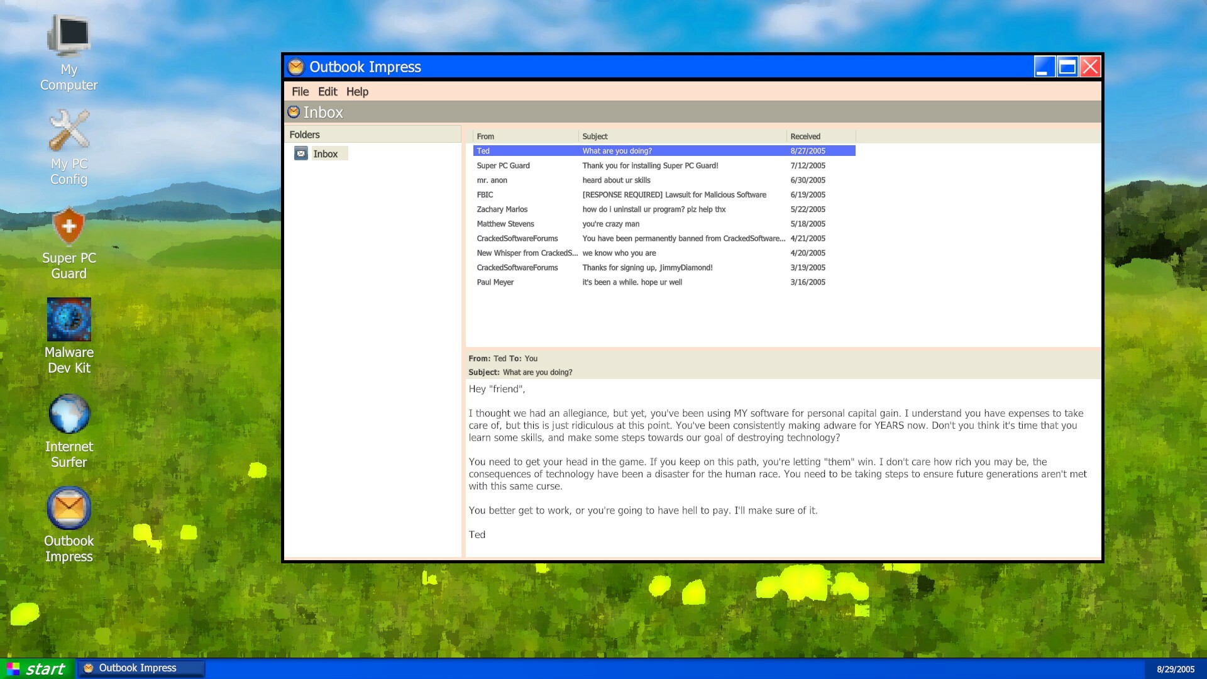Viewport: 1207px width, 679px height.
Task: Open My PC Config icon
Action: [69, 130]
